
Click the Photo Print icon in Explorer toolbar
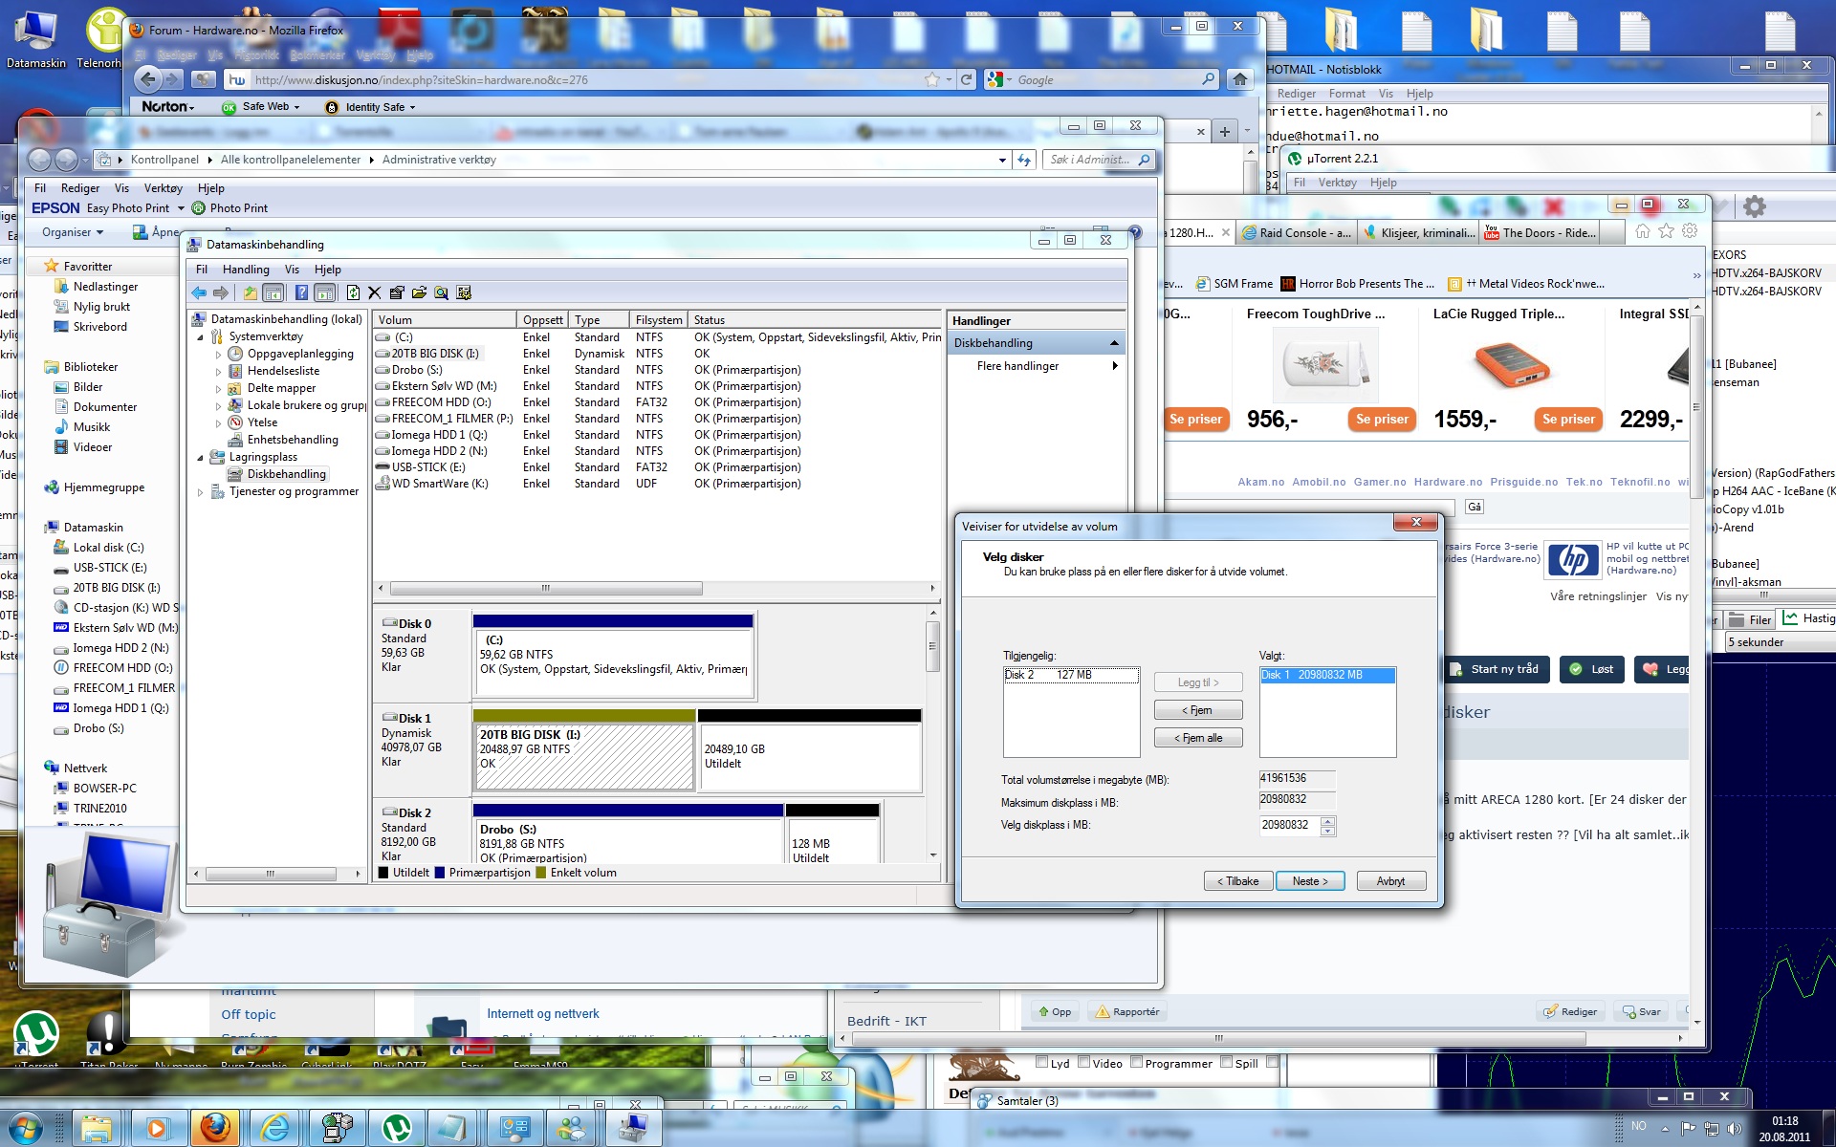(x=199, y=208)
